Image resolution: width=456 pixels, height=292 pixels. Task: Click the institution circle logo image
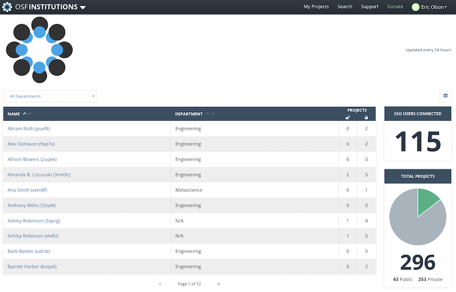click(39, 50)
